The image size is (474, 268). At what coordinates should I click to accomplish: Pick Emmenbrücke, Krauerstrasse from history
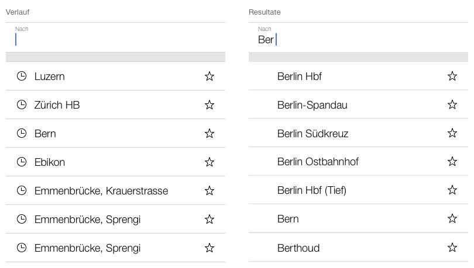[x=101, y=190]
